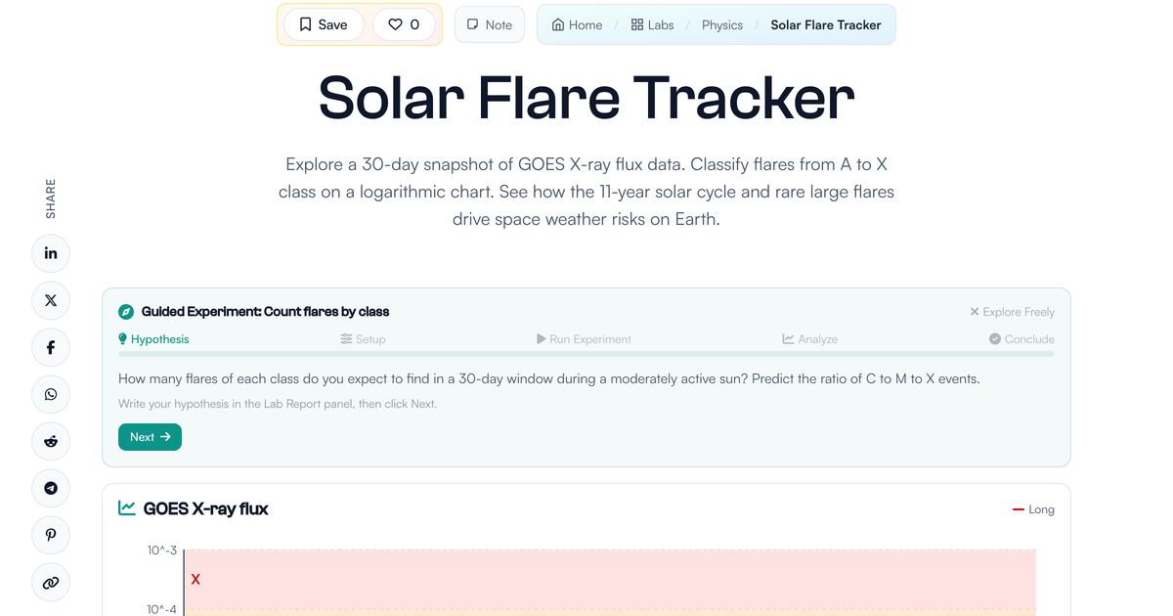Select the Hypothesis step

pyautogui.click(x=153, y=339)
